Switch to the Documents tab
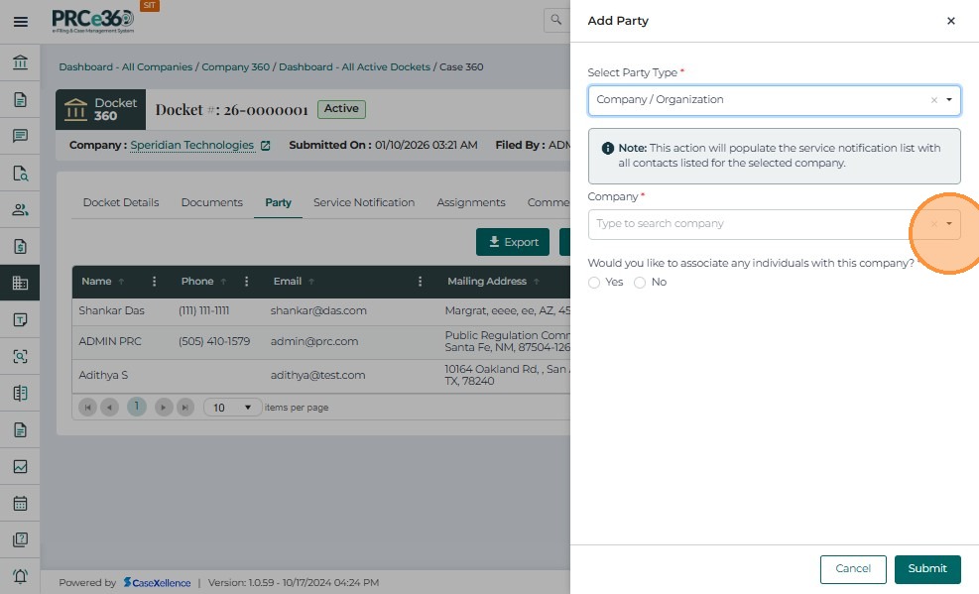This screenshot has width=979, height=594. click(211, 202)
